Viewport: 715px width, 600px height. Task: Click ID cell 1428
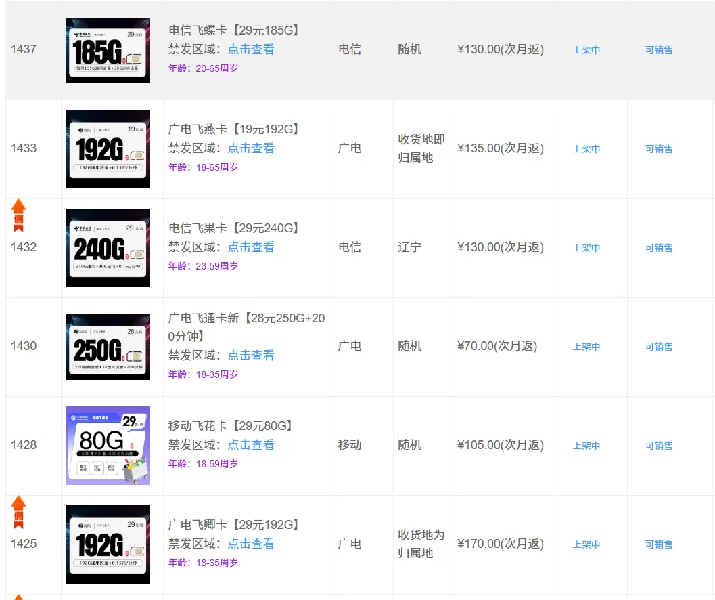[x=24, y=445]
